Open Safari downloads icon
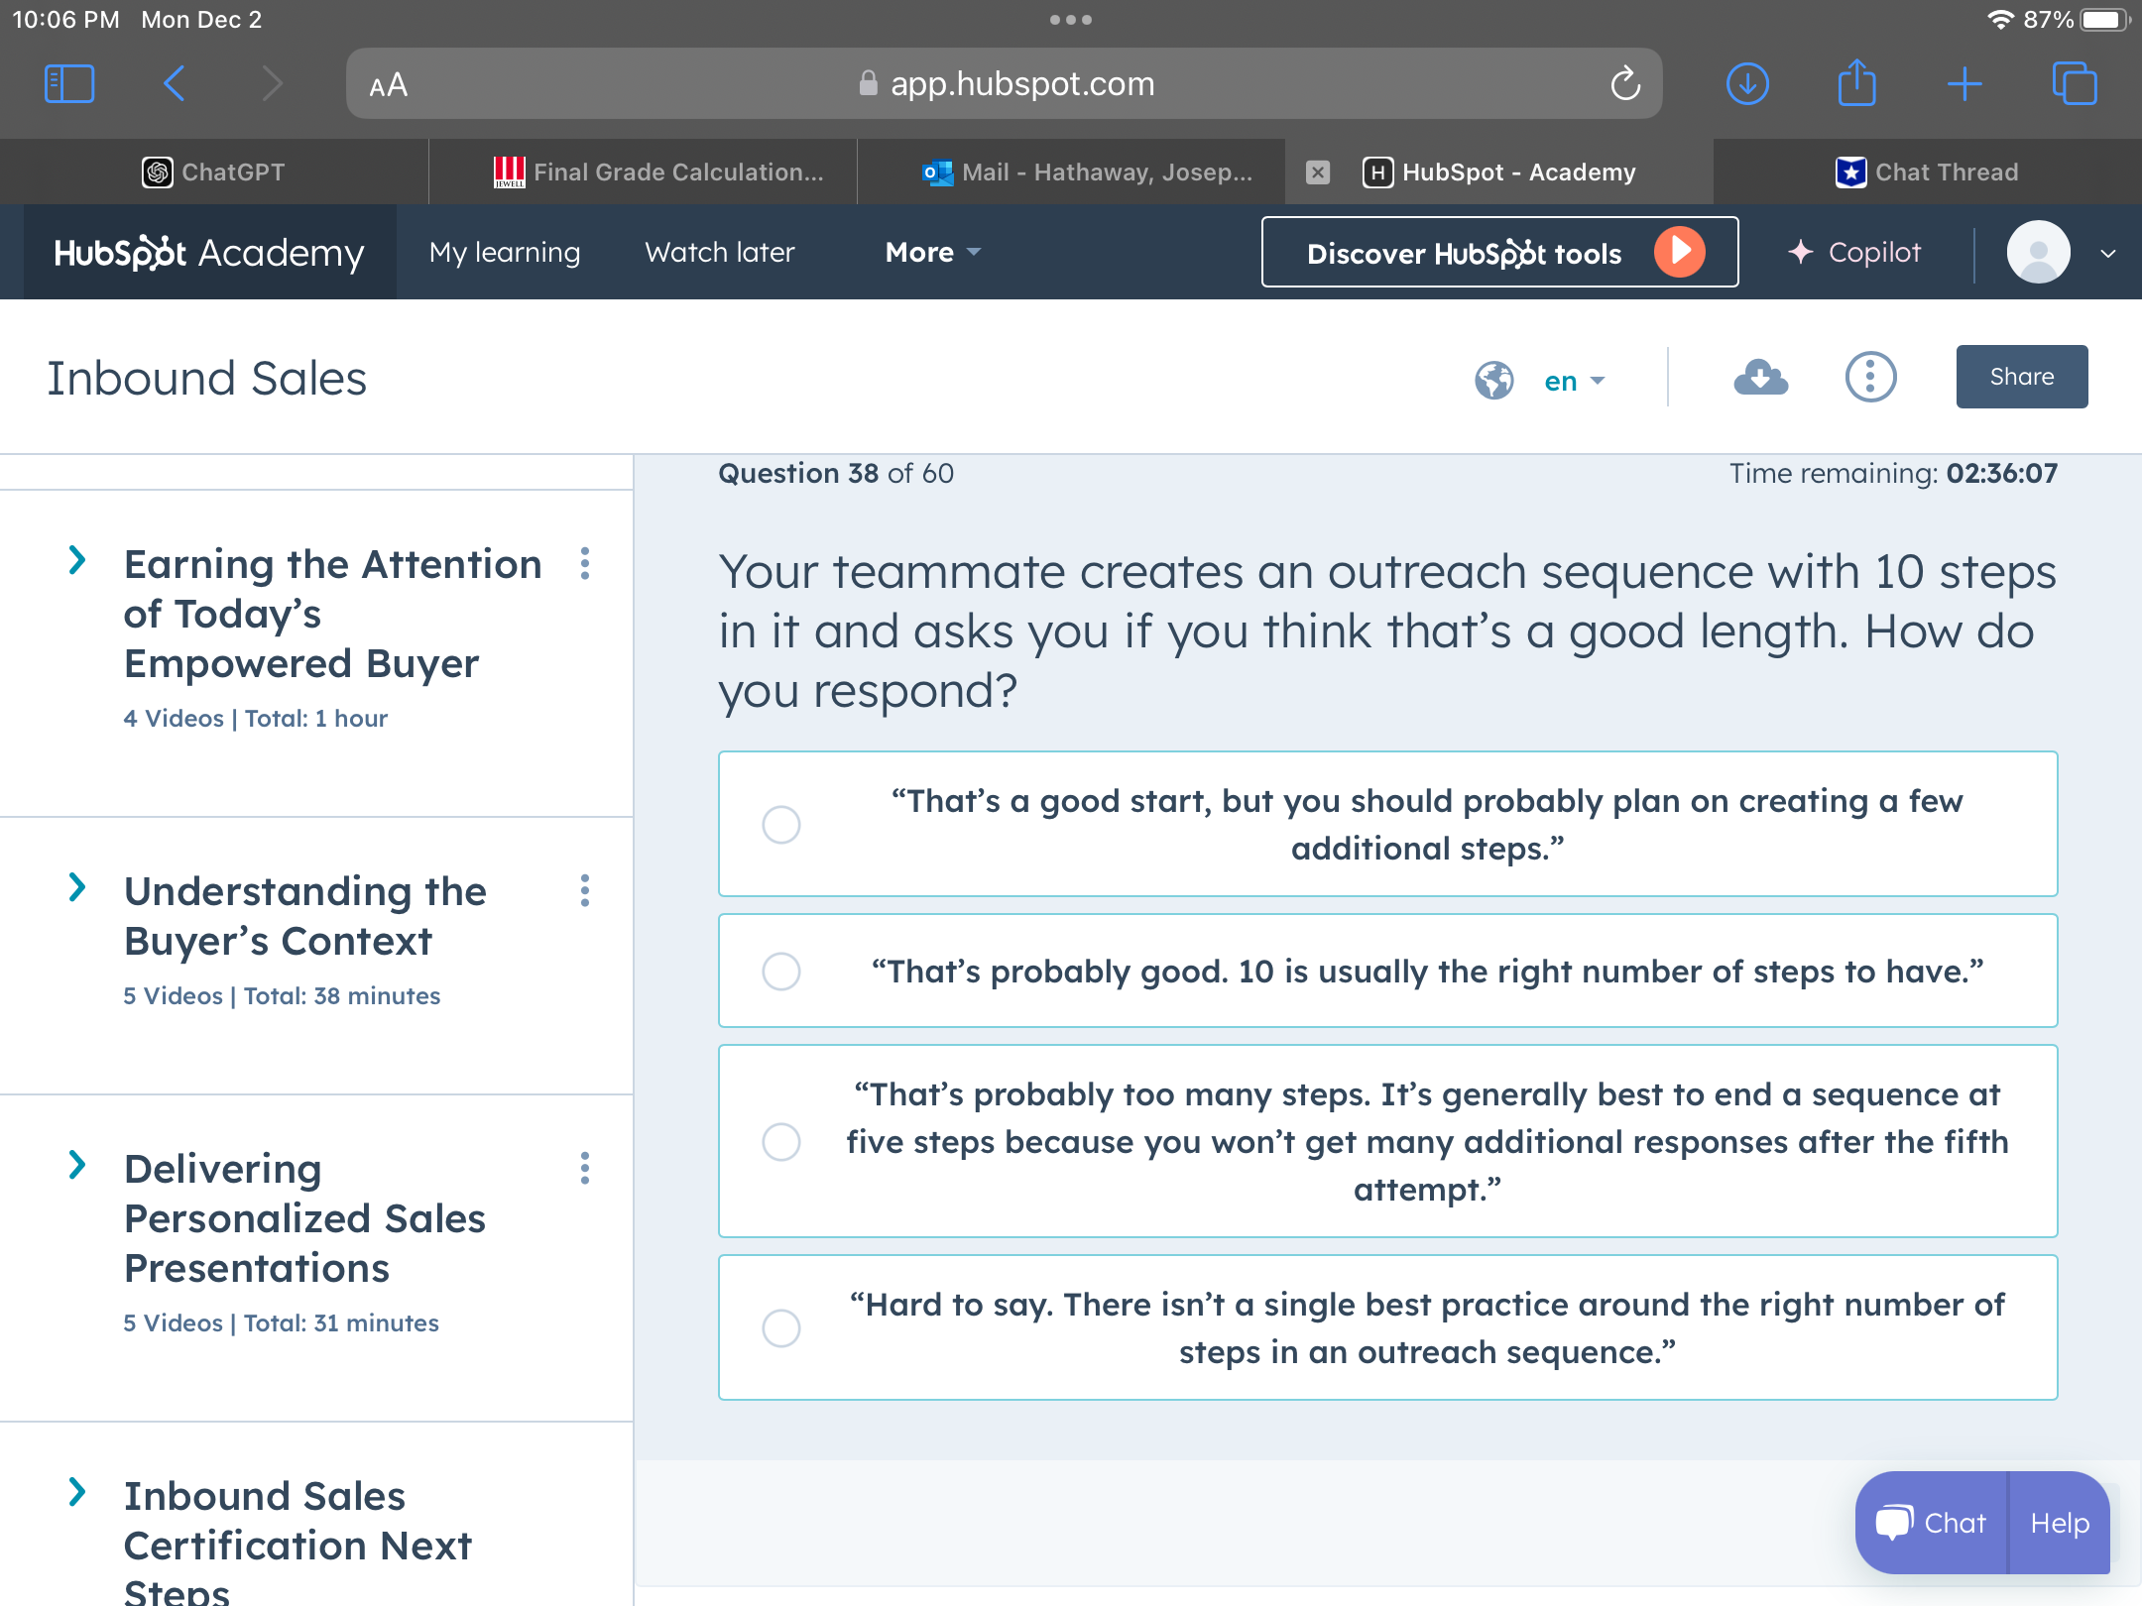The width and height of the screenshot is (2142, 1606). point(1747,84)
